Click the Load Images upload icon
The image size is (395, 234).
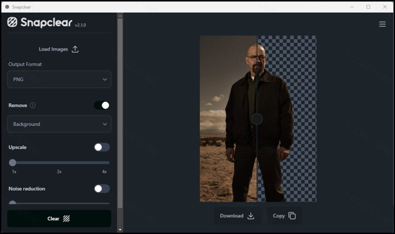click(75, 49)
